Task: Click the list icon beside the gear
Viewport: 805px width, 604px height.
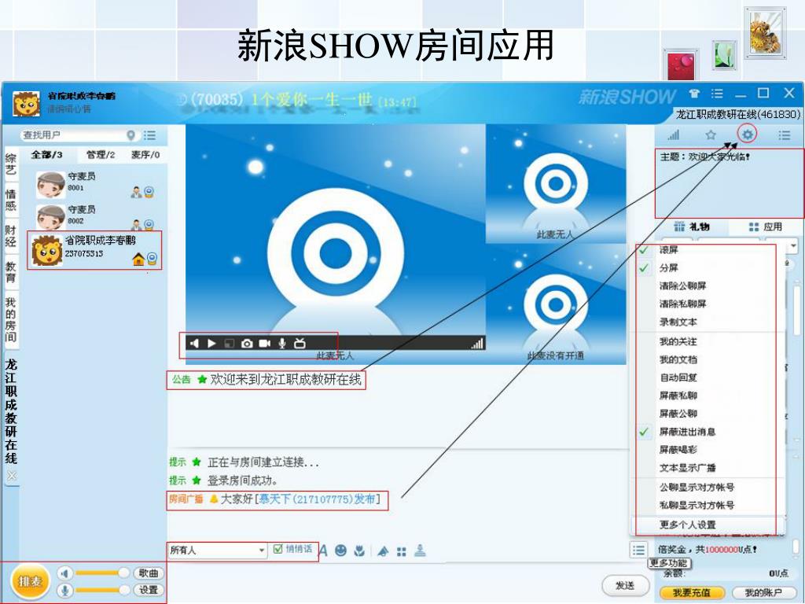Action: click(x=784, y=135)
